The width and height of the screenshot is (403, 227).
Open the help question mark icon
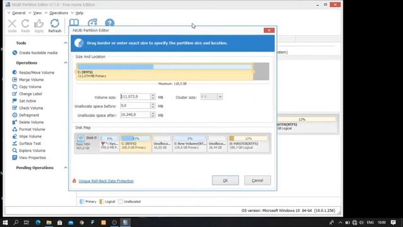tap(110, 23)
